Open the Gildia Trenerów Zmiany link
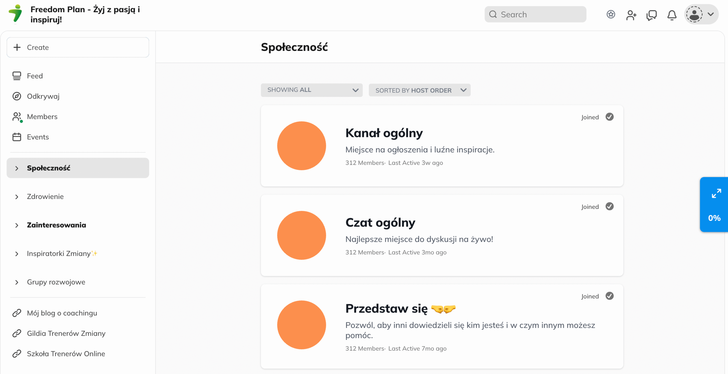728x374 pixels. pyautogui.click(x=66, y=333)
